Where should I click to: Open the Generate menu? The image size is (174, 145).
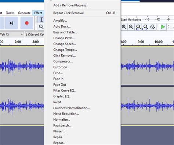(x=24, y=13)
